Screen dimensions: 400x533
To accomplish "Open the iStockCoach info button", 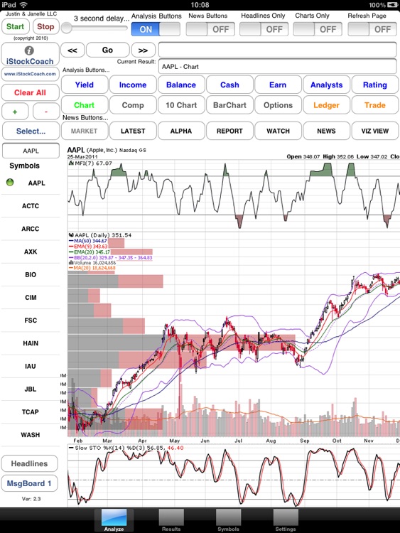I will click(31, 55).
